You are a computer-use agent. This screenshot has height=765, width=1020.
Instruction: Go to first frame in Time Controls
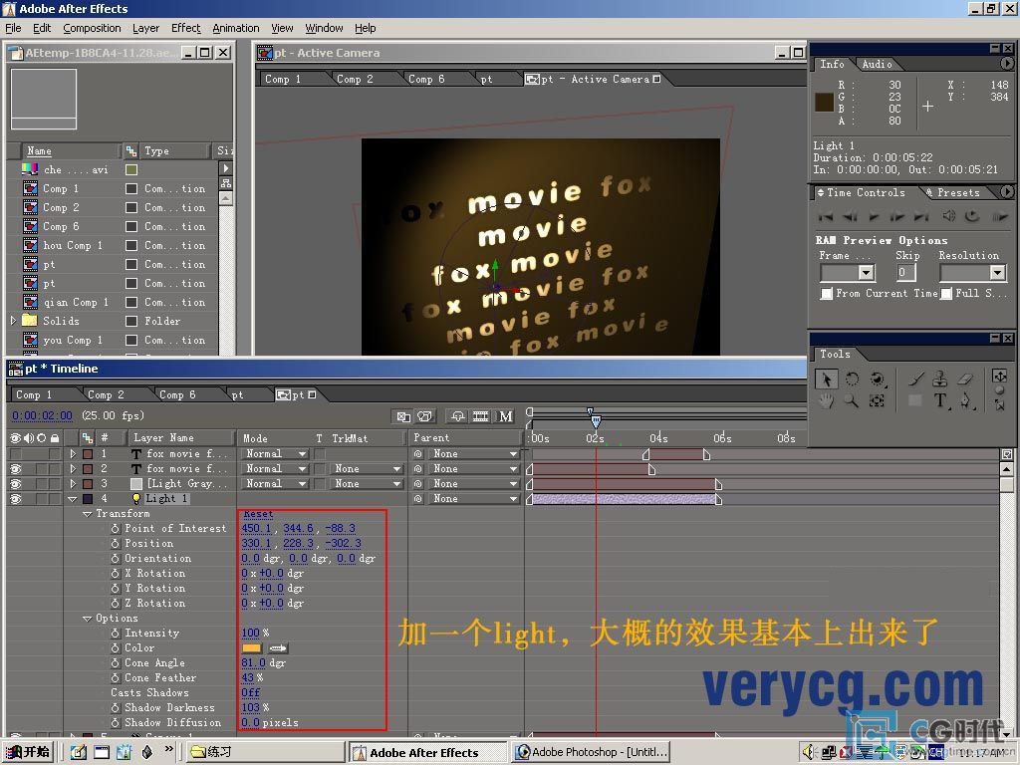coord(826,216)
